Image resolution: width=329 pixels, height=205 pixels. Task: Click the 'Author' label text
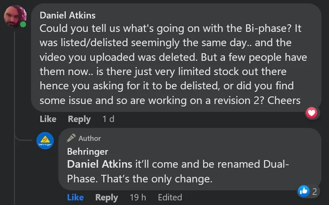point(90,138)
